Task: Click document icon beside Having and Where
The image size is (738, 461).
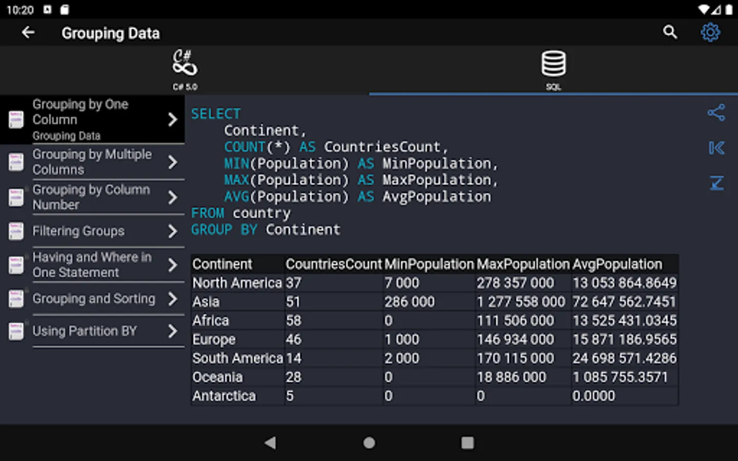Action: click(16, 265)
